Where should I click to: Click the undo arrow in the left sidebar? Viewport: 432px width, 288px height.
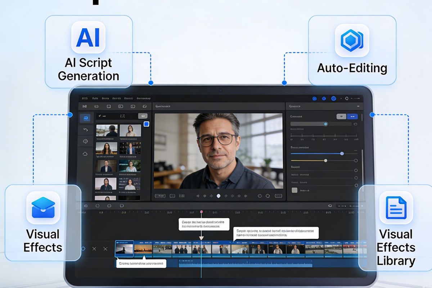pyautogui.click(x=85, y=130)
